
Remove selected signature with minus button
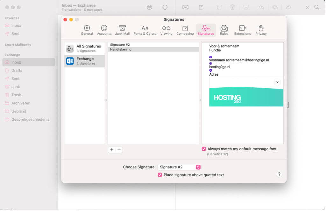coord(119,150)
